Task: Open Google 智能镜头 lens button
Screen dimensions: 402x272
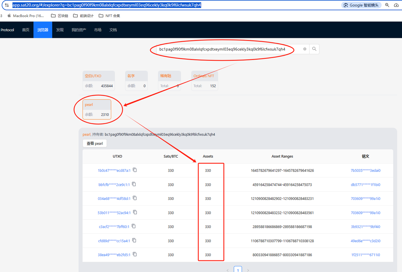Action: pos(361,5)
